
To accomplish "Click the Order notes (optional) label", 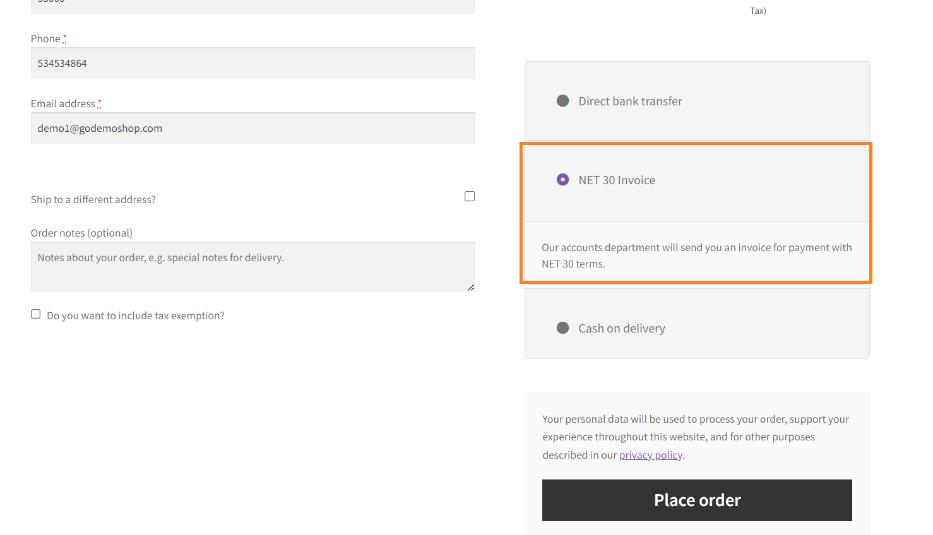I will click(x=81, y=233).
